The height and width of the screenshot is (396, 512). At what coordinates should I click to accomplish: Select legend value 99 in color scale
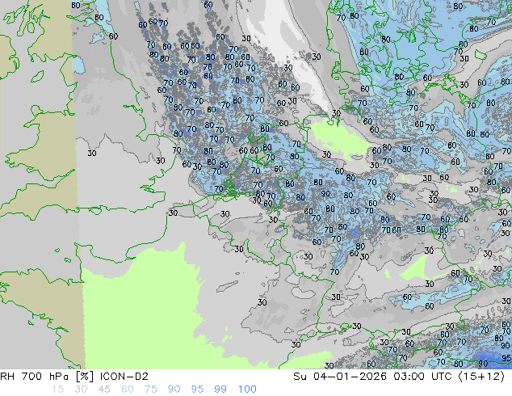click(x=220, y=390)
